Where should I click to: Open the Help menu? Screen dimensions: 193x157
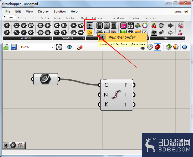pos(74,11)
